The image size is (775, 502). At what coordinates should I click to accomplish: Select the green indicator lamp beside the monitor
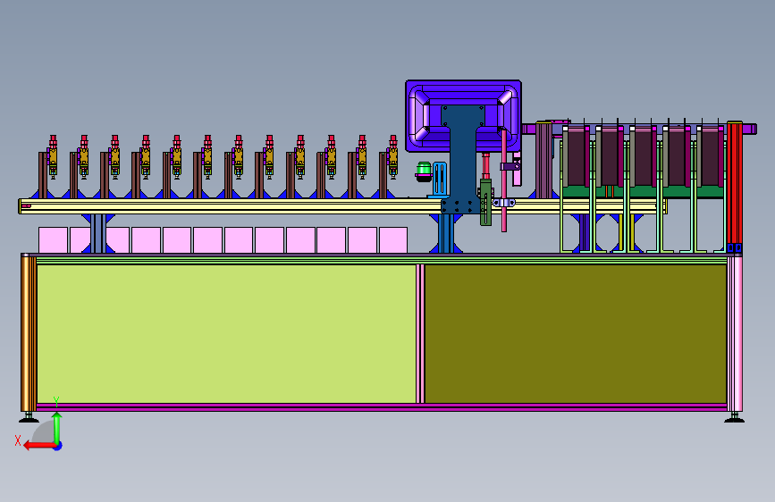pos(424,171)
